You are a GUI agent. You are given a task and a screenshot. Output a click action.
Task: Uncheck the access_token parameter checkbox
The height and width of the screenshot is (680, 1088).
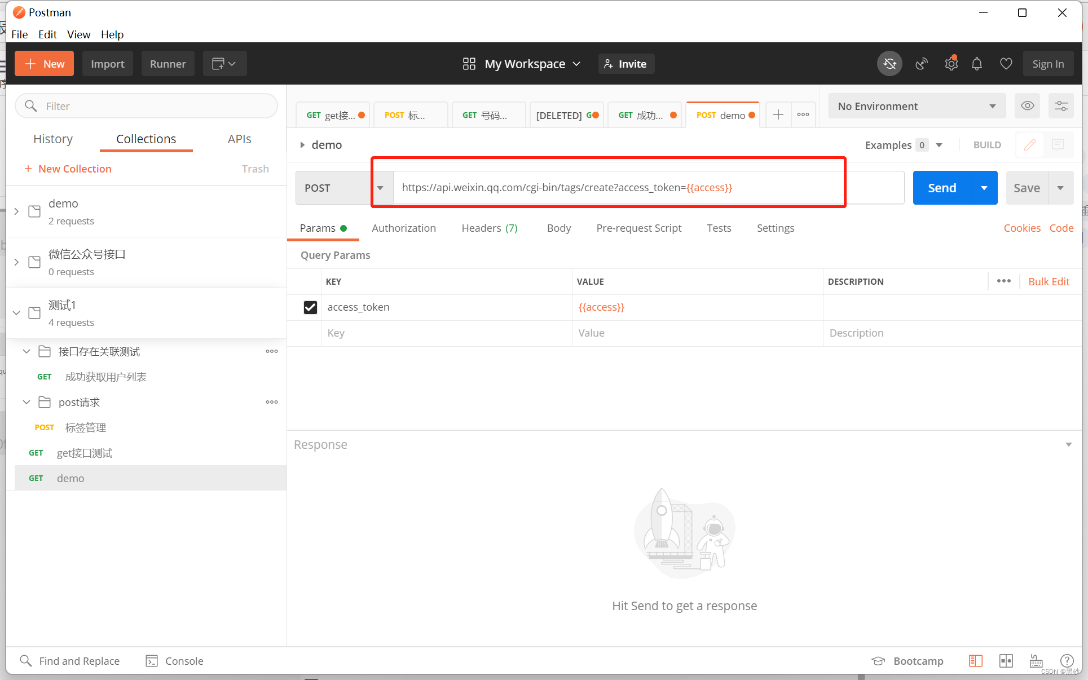(310, 307)
